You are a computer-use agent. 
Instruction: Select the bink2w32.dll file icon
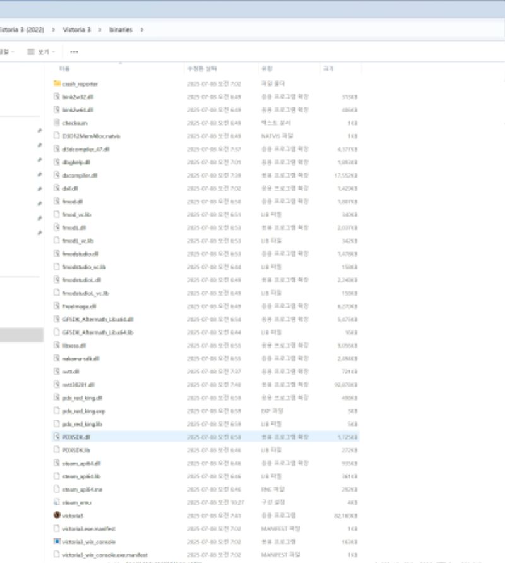tap(57, 97)
